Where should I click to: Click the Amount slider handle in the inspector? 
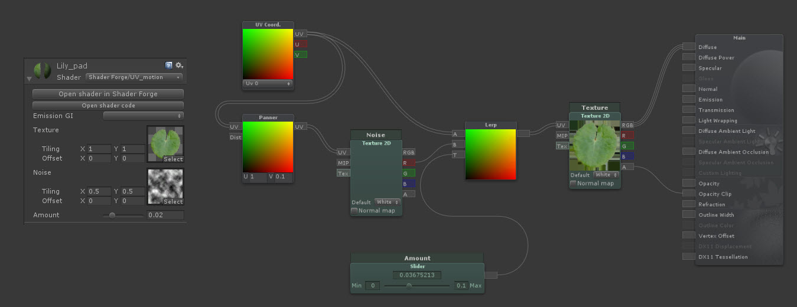(112, 215)
